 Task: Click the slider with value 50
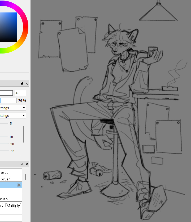3,144
